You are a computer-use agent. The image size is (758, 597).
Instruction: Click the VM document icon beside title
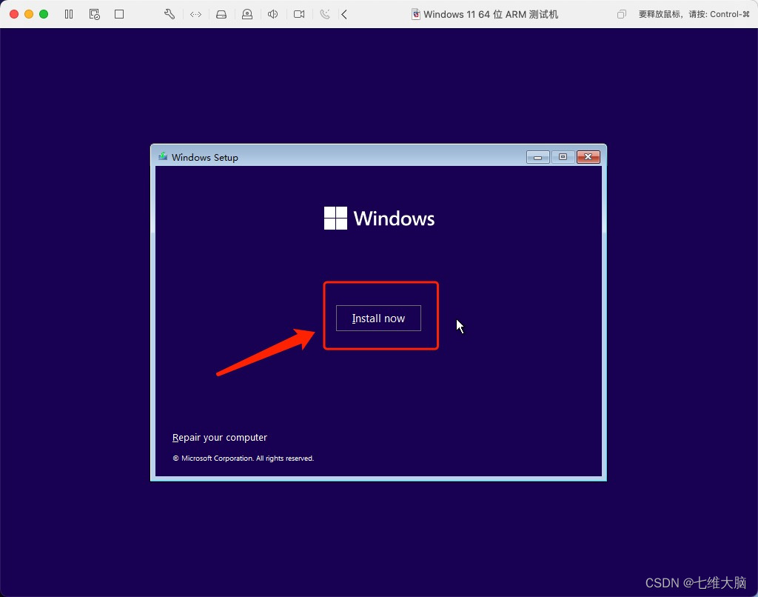point(416,14)
